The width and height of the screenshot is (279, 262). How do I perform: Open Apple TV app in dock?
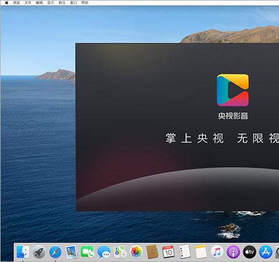point(249,252)
